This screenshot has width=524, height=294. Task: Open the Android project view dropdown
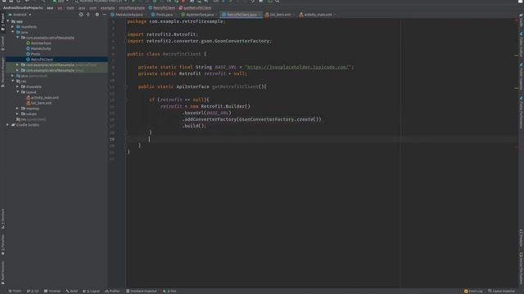[20, 15]
